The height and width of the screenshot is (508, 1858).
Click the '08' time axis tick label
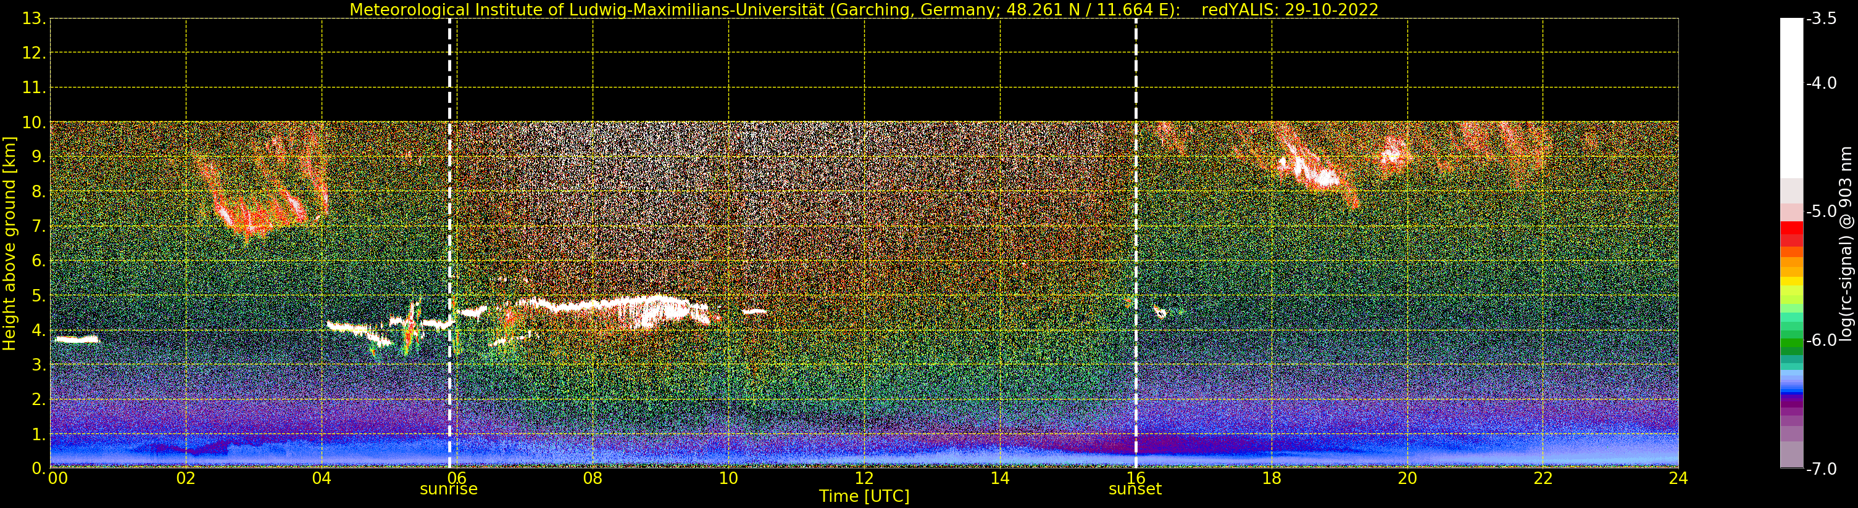tap(593, 478)
